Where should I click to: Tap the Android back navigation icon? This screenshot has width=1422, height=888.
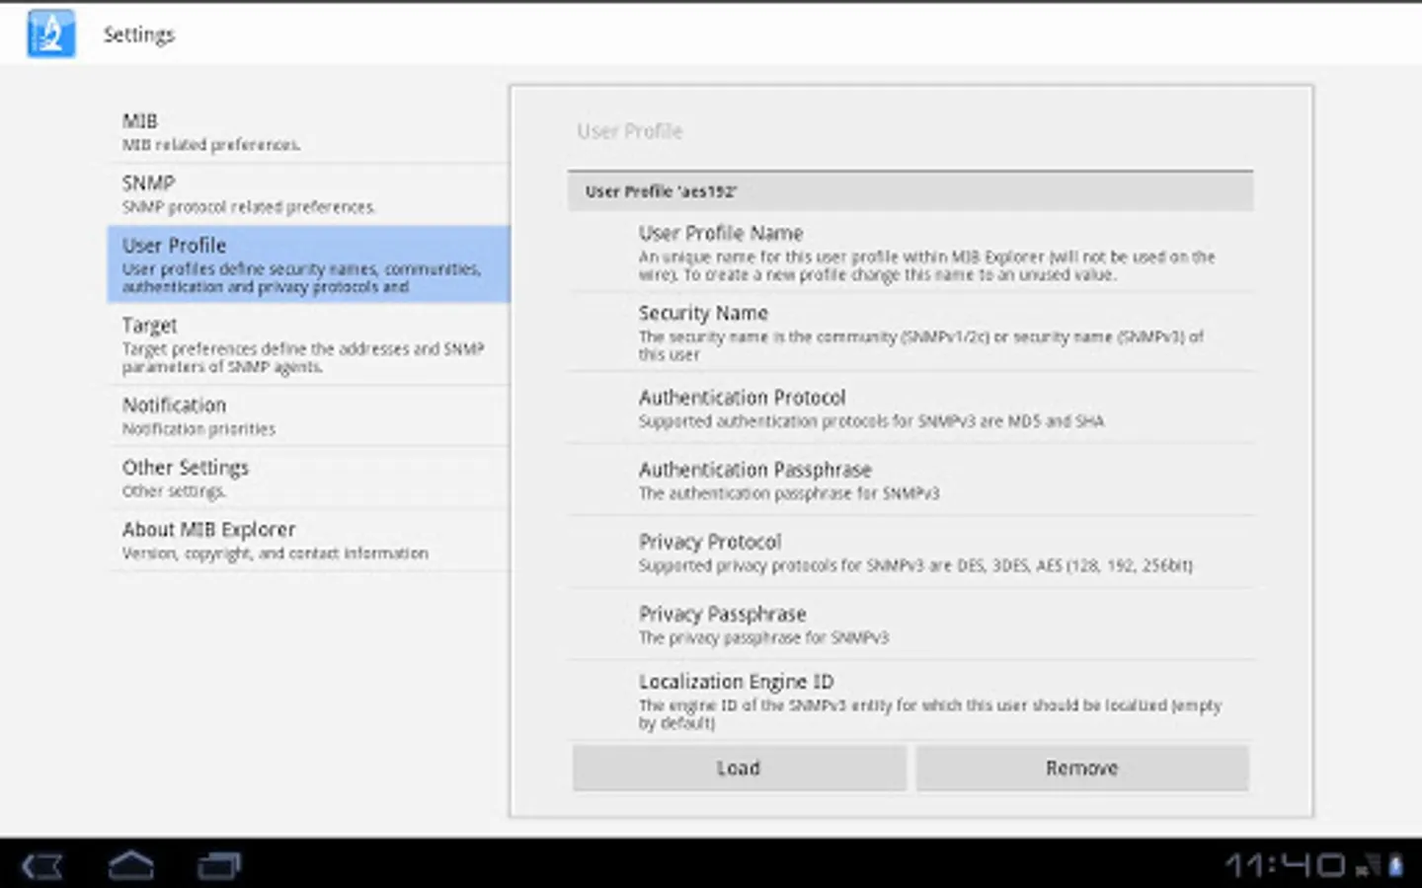42,866
